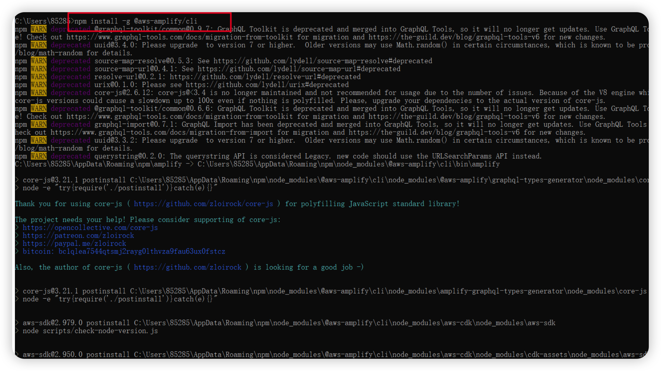Open the patreon.com/zloirock link
661x371 pixels.
78,236
